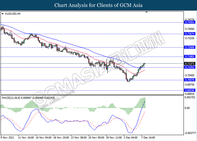This screenshot has width=197, height=141.
Task: Select the 0.72606 price level label
Action: click(x=190, y=47)
